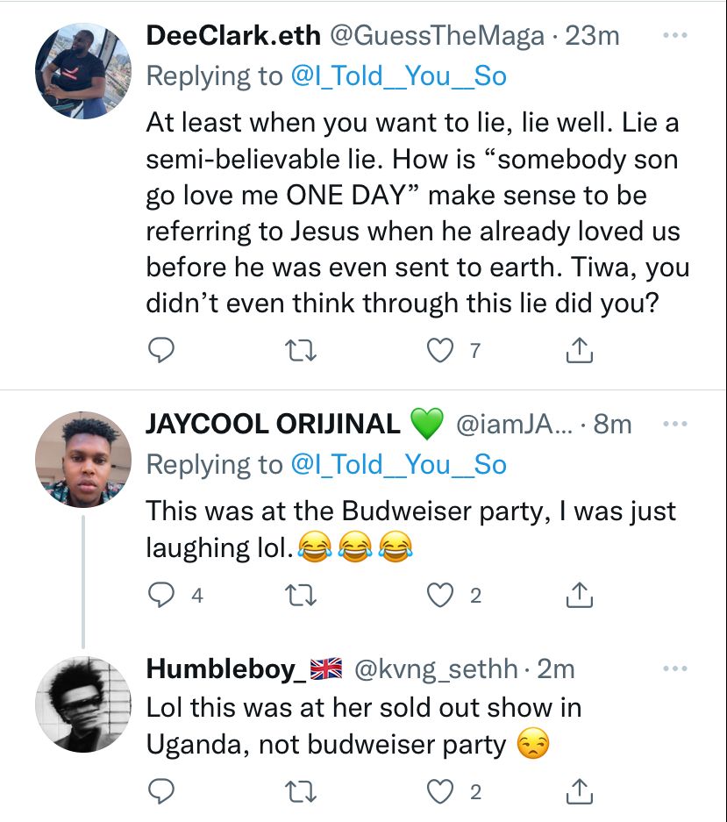The width and height of the screenshot is (727, 822).
Task: Share Humbleboy_'s tweet
Action: 579,791
